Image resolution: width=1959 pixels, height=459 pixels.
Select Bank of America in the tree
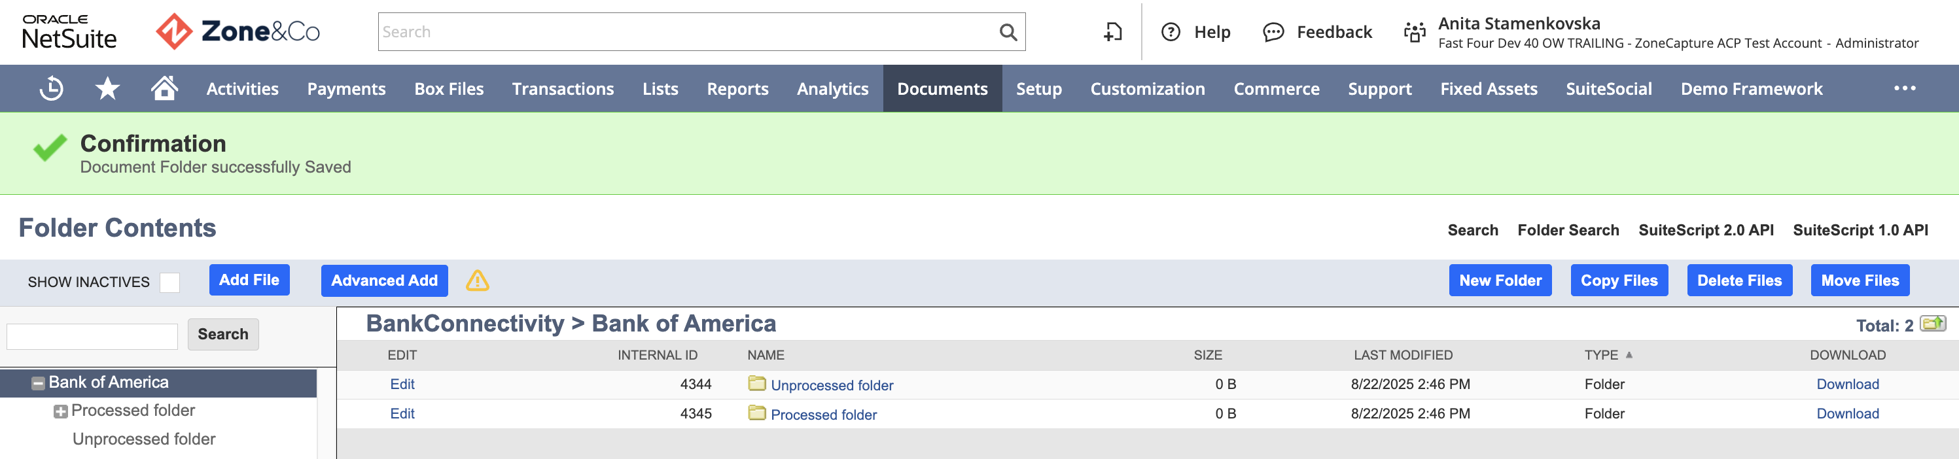click(x=109, y=382)
